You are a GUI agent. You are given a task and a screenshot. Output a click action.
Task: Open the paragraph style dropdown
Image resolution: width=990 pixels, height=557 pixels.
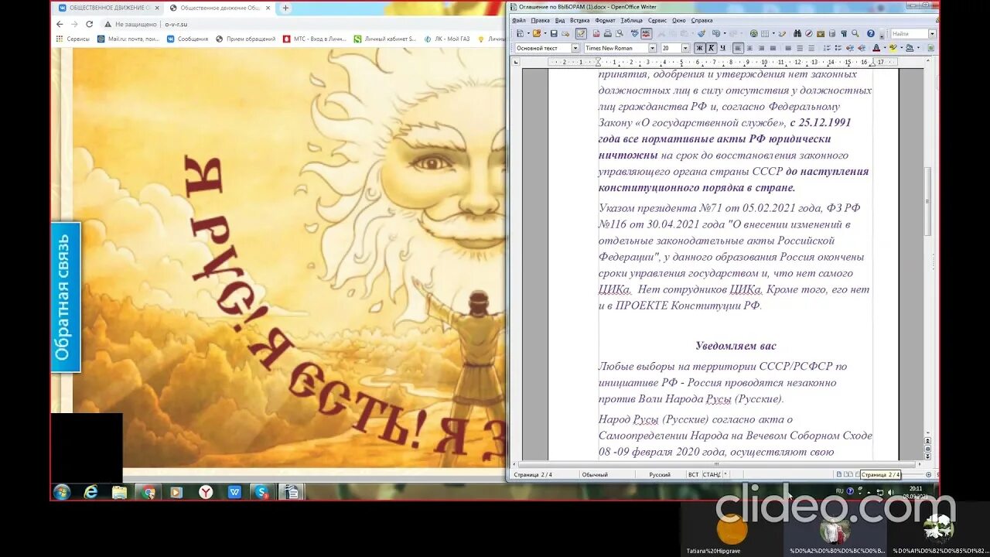click(575, 48)
